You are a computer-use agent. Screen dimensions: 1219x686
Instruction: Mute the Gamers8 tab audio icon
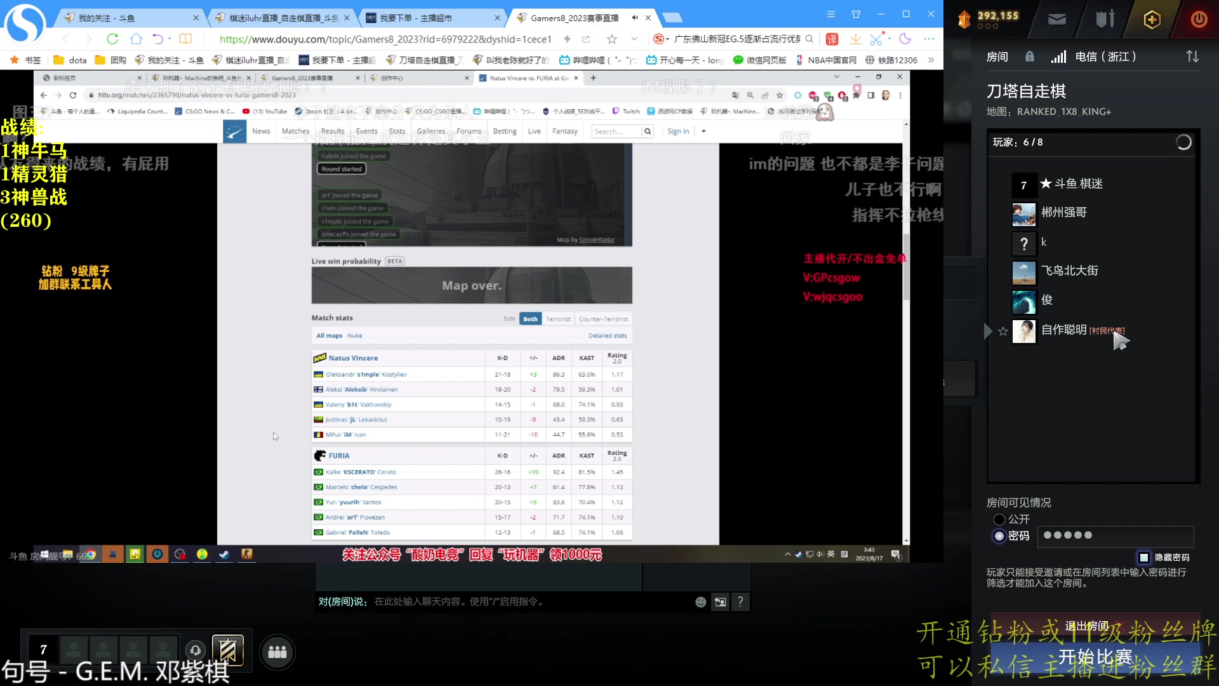[x=634, y=18]
